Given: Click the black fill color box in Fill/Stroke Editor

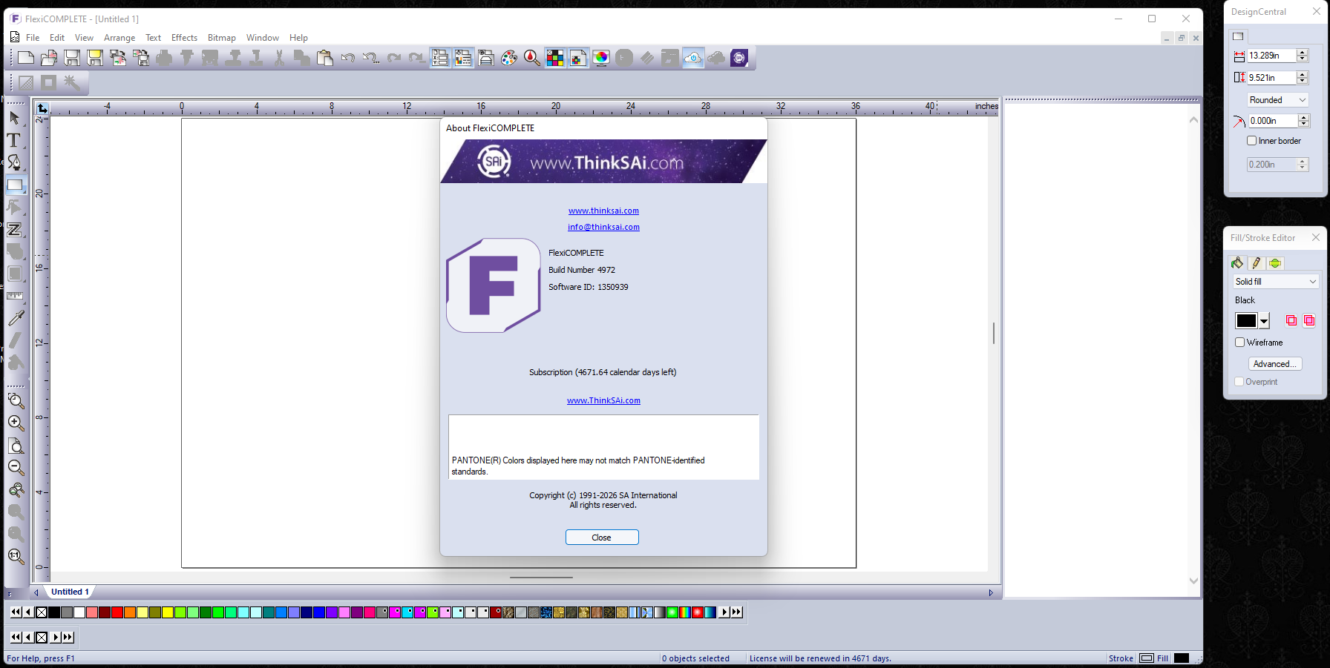Looking at the screenshot, I should [x=1246, y=321].
